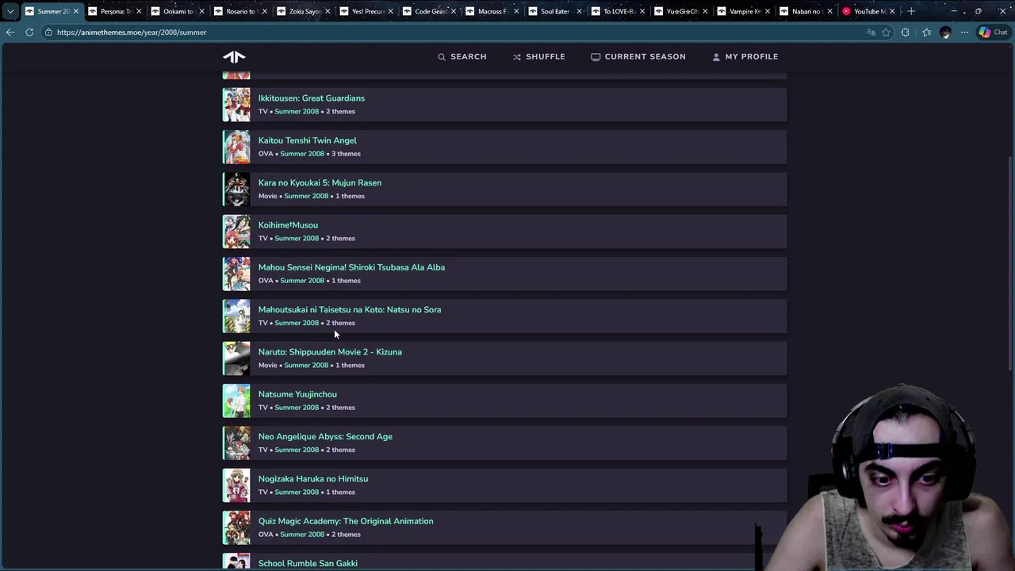This screenshot has height=571, width=1015.
Task: Open My Profile
Action: 745,56
